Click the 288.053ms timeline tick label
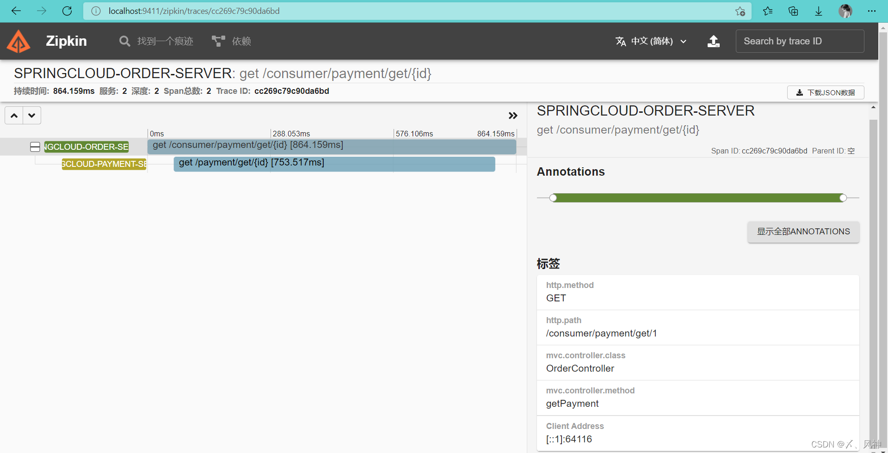Viewport: 888px width, 453px height. point(291,134)
